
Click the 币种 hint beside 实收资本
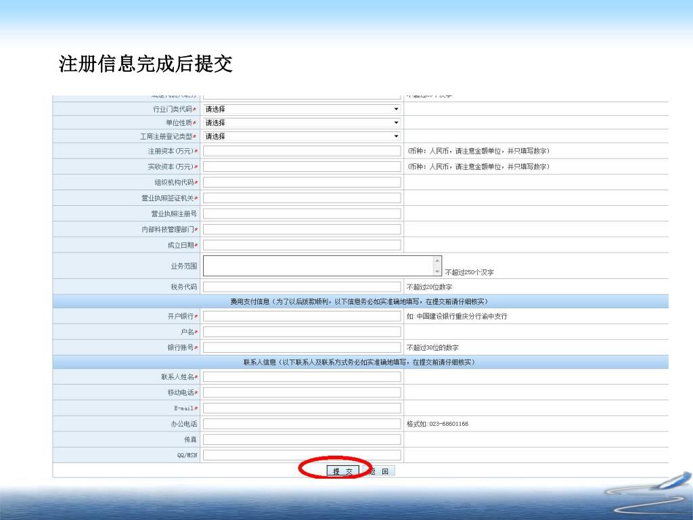478,167
